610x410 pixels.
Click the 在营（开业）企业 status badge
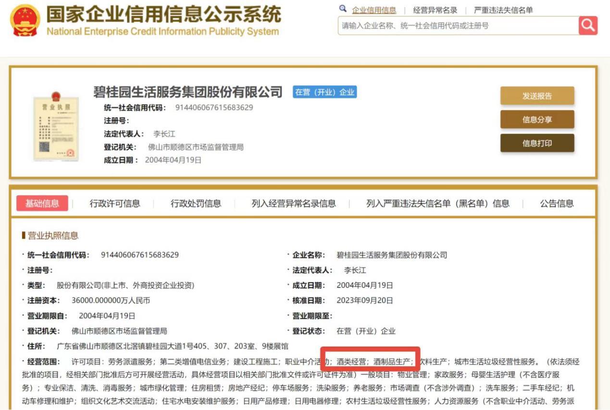point(324,92)
